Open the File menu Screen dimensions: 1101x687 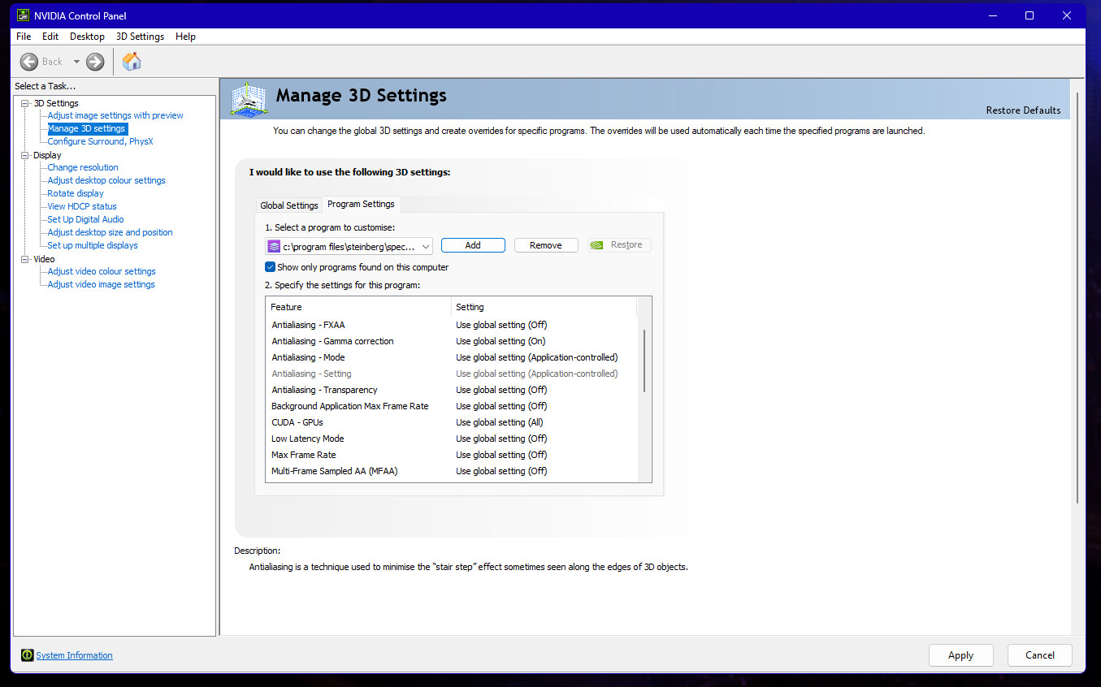24,37
